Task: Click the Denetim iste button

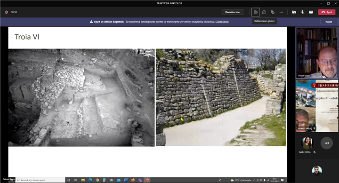Action: [x=233, y=12]
